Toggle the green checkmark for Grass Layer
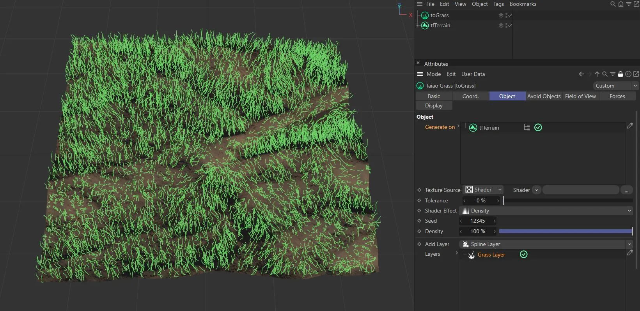Image resolution: width=640 pixels, height=311 pixels. coord(524,255)
